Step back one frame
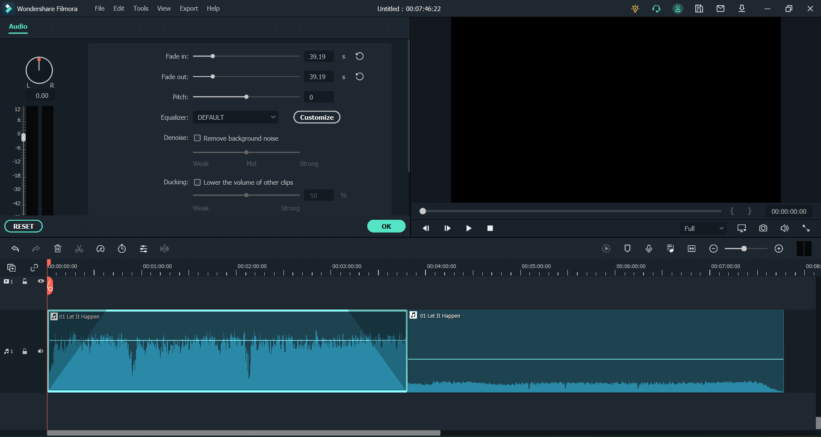This screenshot has height=437, width=821. point(426,228)
